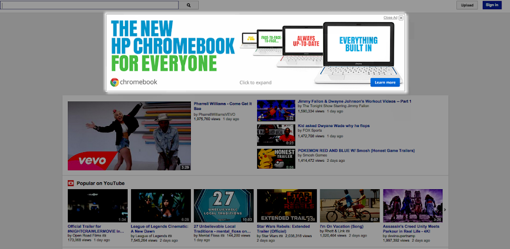
Task: Click the next arrow in Popular row
Action: pos(445,210)
